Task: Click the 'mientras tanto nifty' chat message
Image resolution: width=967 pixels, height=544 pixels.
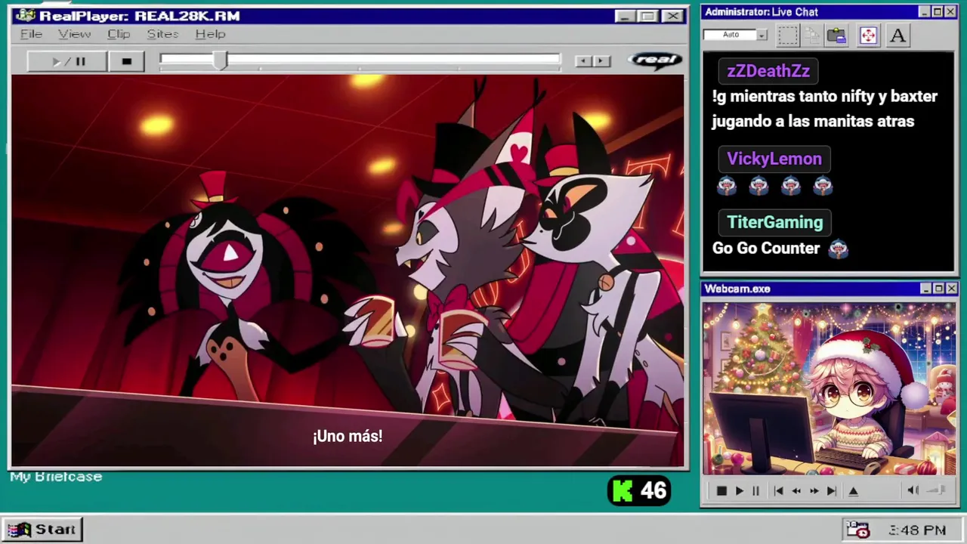Action: click(824, 109)
